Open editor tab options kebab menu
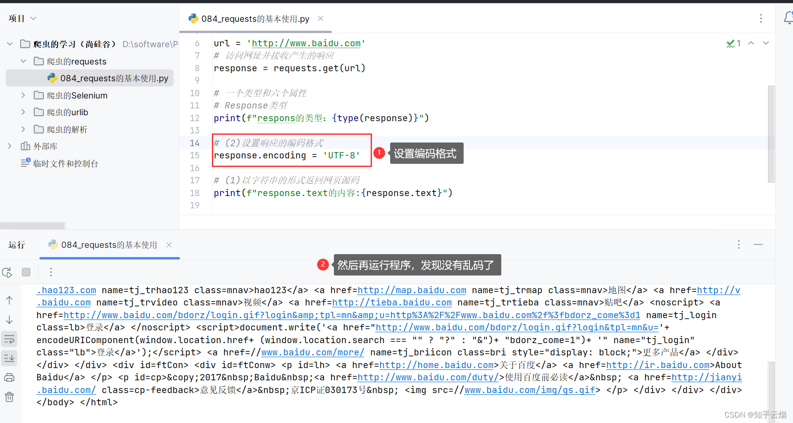The image size is (793, 423). 761,18
